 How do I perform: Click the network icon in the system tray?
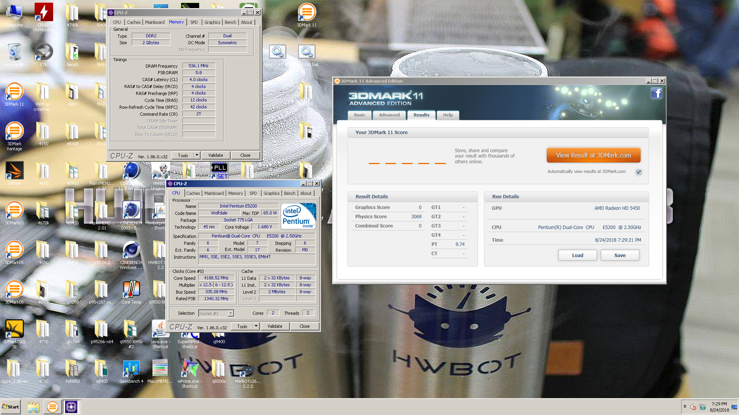tap(702, 407)
